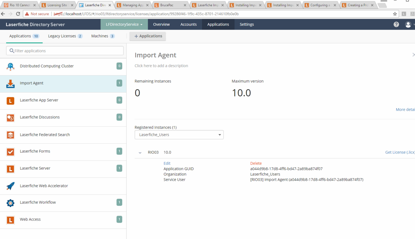The width and height of the screenshot is (415, 239).
Task: Click the Distributed Computing Cluster icon
Action: 10,66
